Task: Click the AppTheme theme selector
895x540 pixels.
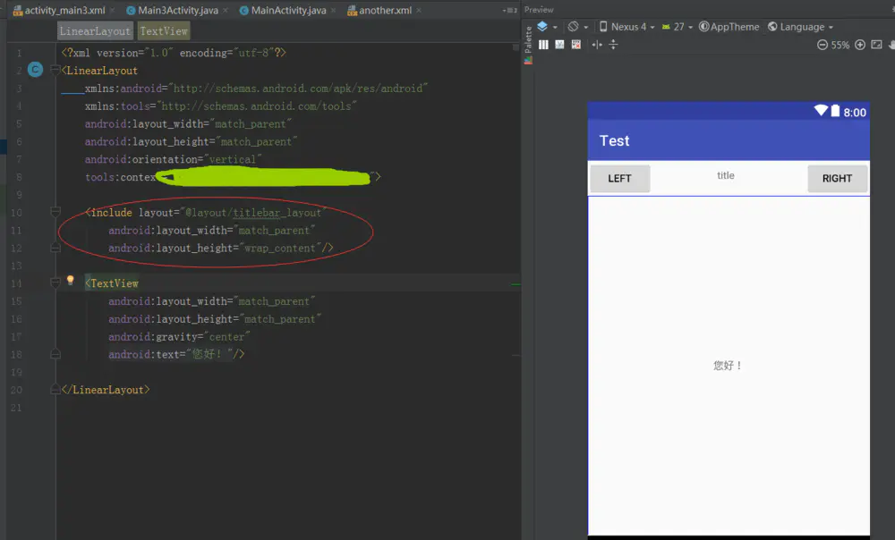Action: point(729,26)
